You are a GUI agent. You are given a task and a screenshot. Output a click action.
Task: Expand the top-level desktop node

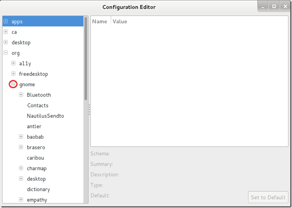click(x=6, y=42)
